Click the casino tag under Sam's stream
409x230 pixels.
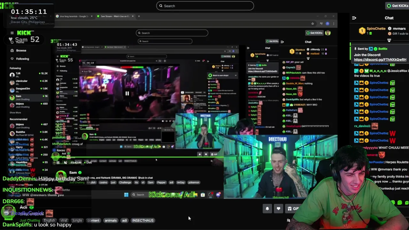[103, 182]
